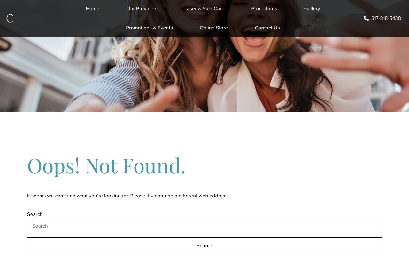This screenshot has width=409, height=256.
Task: Visit the Online Store link
Action: pyautogui.click(x=214, y=28)
